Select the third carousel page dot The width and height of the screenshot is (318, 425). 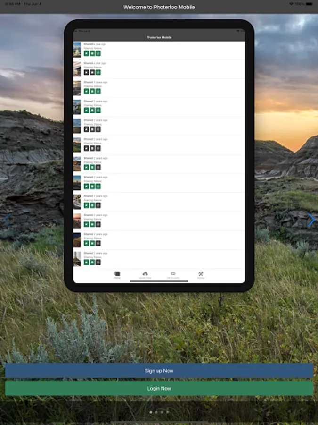coord(162,412)
